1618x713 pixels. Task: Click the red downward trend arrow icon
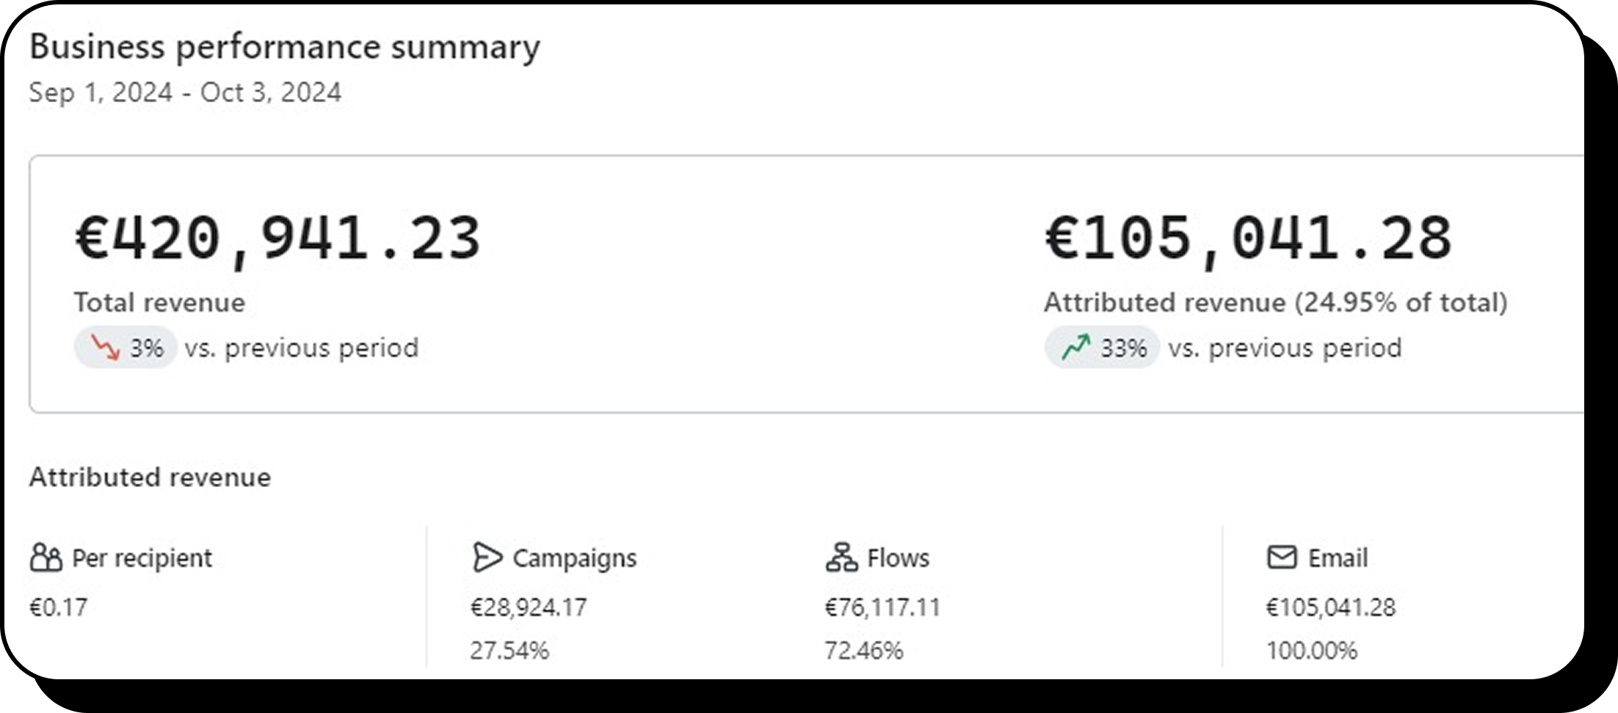click(x=104, y=347)
